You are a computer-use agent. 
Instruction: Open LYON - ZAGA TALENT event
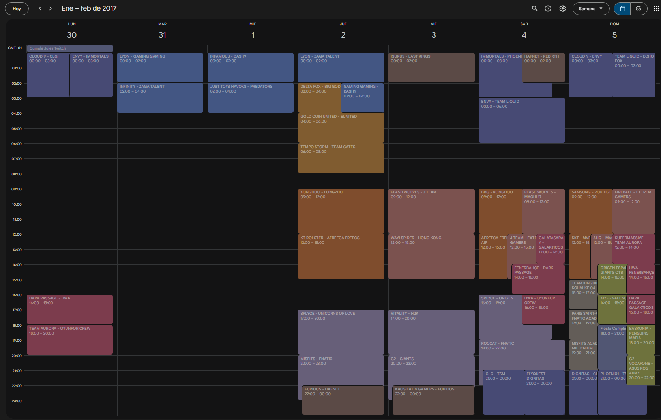tap(341, 67)
